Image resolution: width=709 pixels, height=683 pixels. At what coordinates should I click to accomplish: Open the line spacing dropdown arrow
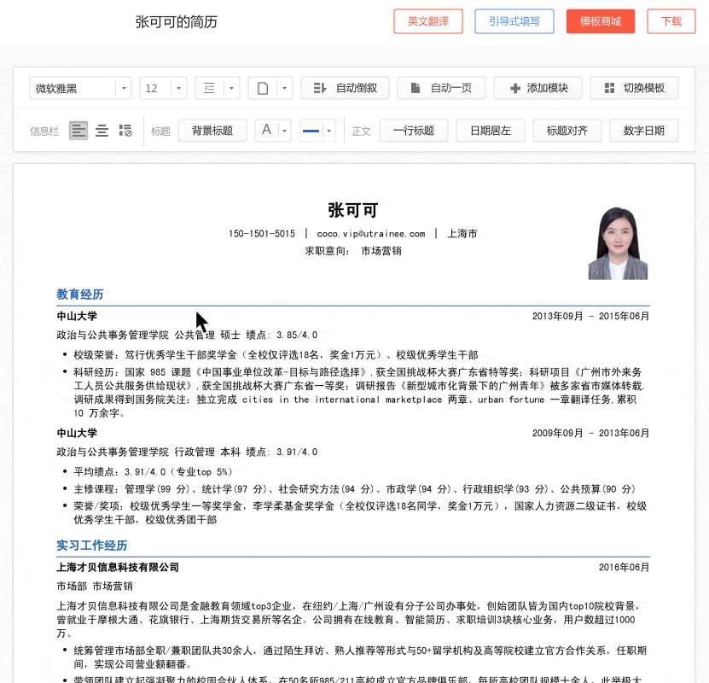[x=230, y=88]
